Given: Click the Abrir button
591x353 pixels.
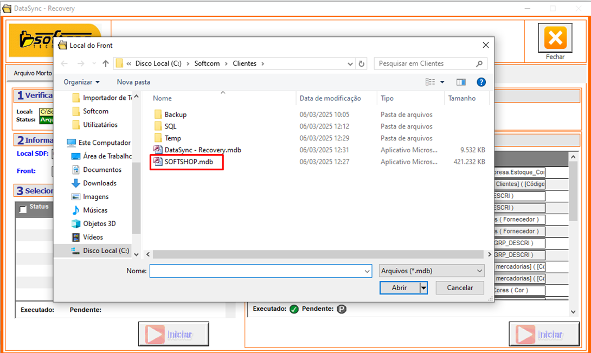Looking at the screenshot, I should point(399,288).
